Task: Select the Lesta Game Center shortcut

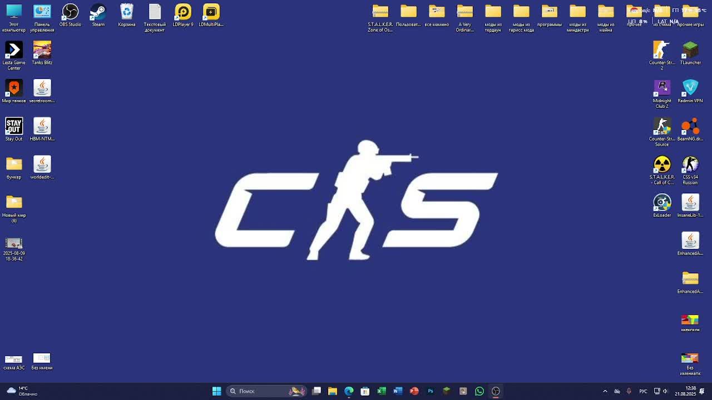Action: 14,56
